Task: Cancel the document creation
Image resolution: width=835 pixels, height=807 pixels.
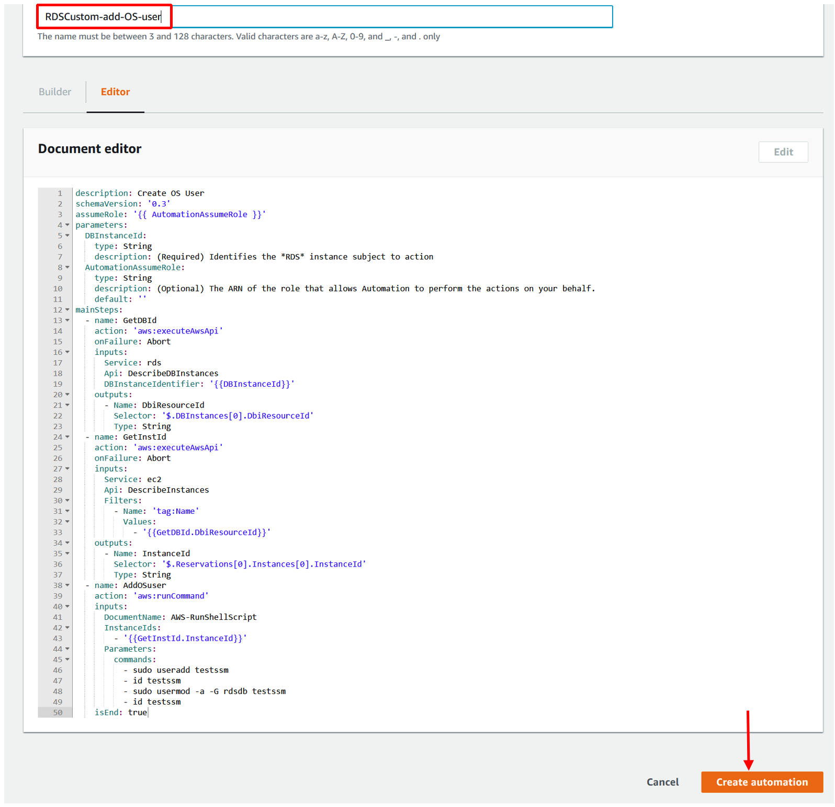Action: point(662,782)
